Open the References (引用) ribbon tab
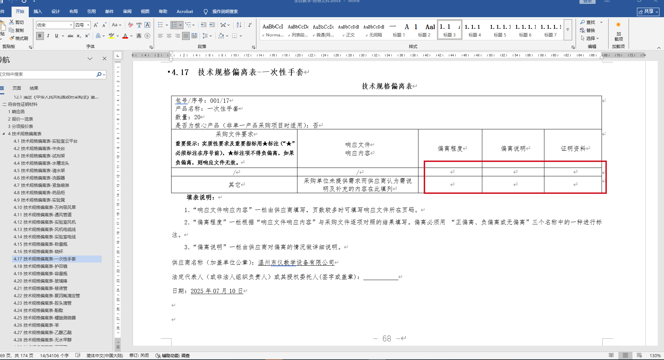The height and width of the screenshot is (360, 664). coord(92,12)
